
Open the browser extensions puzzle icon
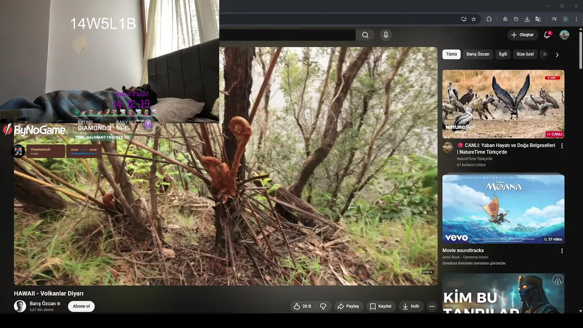point(489,19)
